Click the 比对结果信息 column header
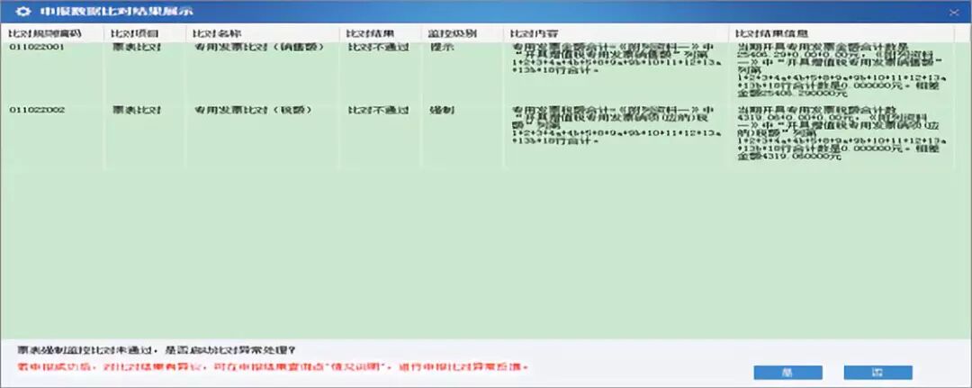This screenshot has height=388, width=972. click(772, 32)
